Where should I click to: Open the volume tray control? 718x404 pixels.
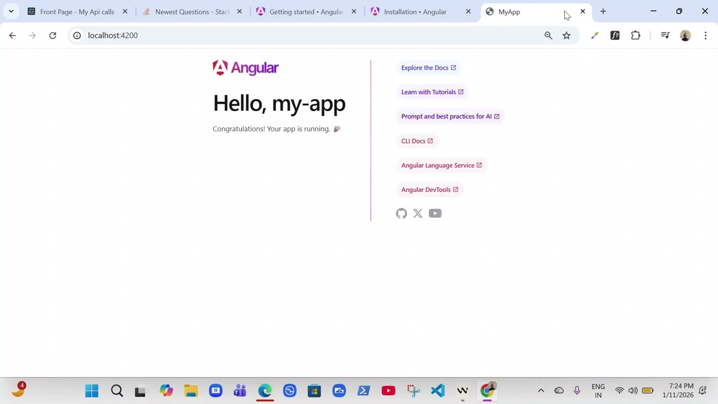point(633,391)
